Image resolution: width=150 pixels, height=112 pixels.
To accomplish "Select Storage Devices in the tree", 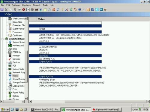I will click(19, 82).
